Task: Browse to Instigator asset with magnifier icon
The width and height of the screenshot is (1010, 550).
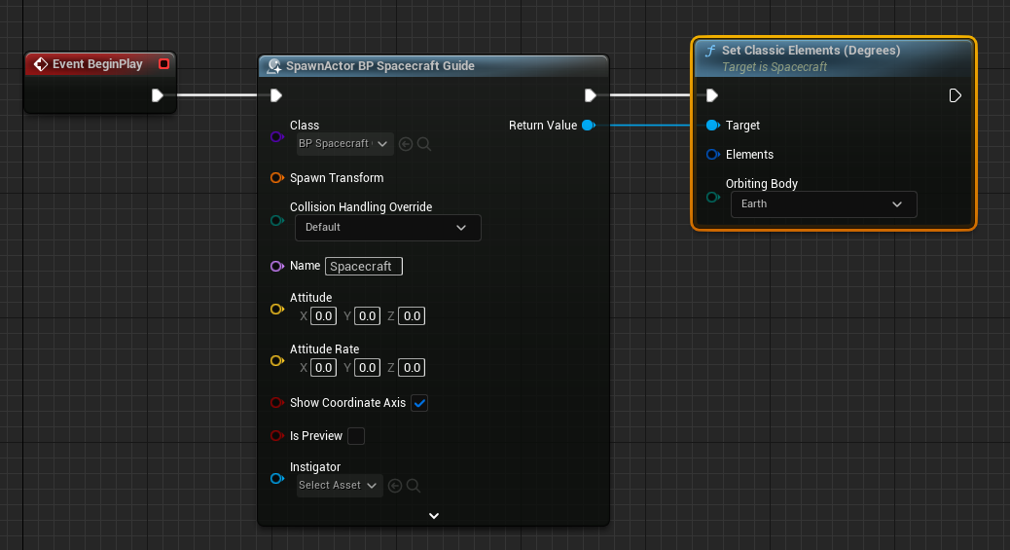Action: tap(414, 486)
